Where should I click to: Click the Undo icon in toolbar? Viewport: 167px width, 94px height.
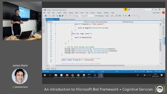coord(66,16)
